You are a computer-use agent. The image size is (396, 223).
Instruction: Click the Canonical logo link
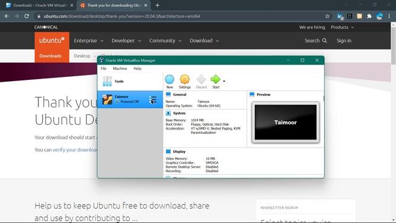[46, 27]
